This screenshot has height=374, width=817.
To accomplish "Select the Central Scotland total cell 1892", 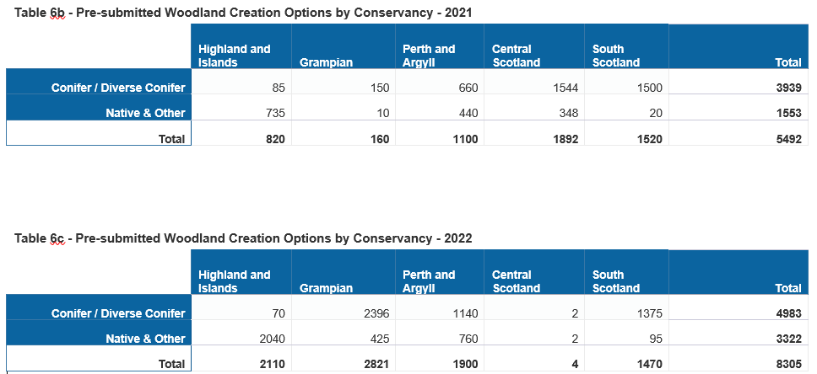I will tap(564, 139).
